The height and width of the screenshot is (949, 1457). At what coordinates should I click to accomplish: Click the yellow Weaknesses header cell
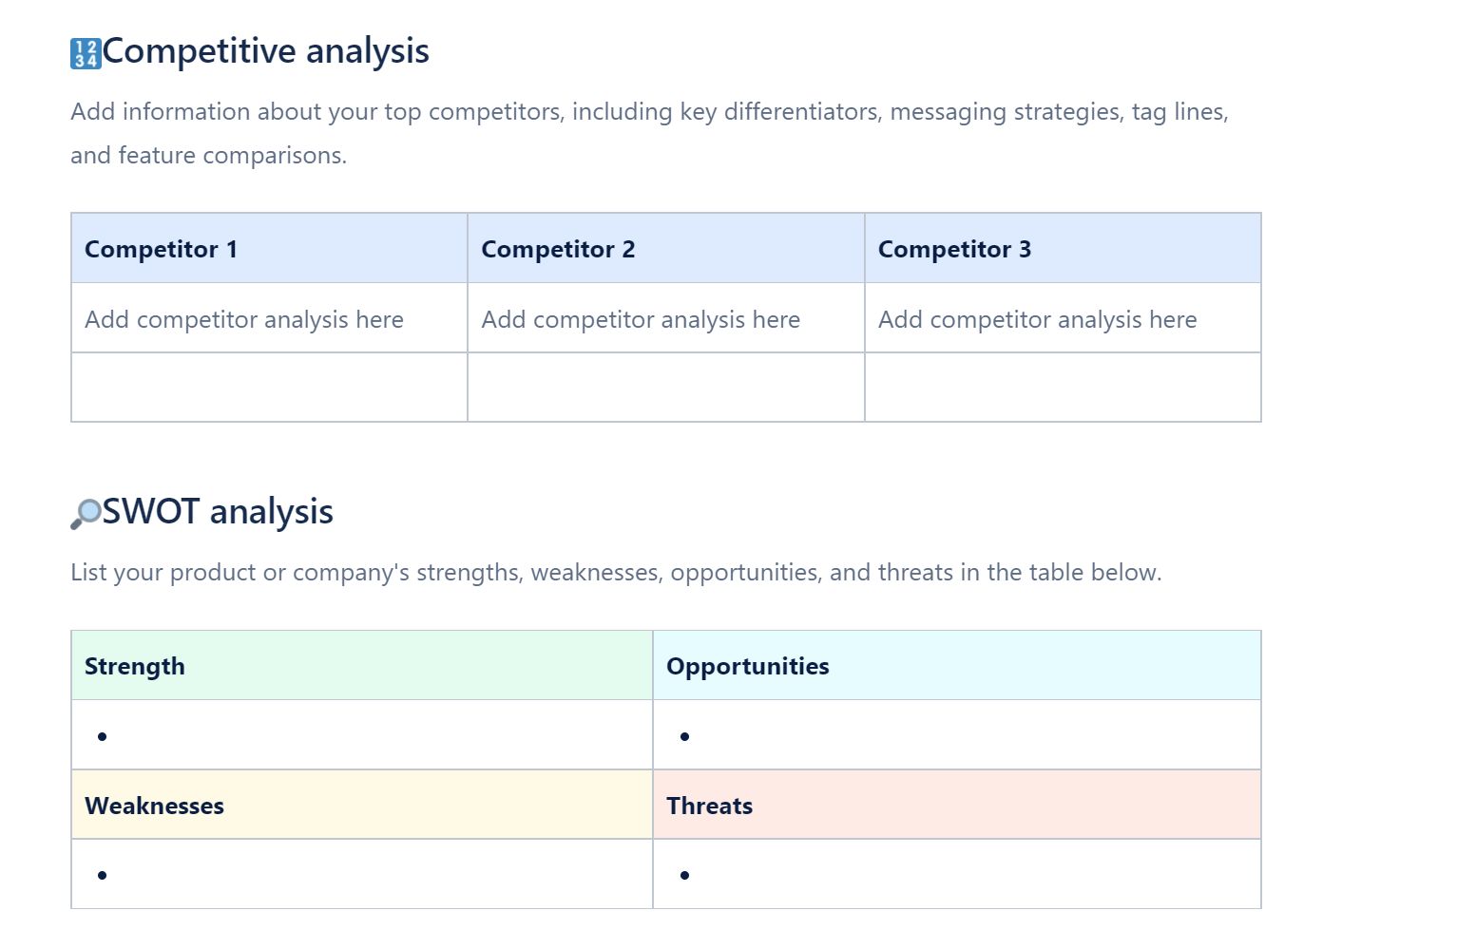coord(362,806)
